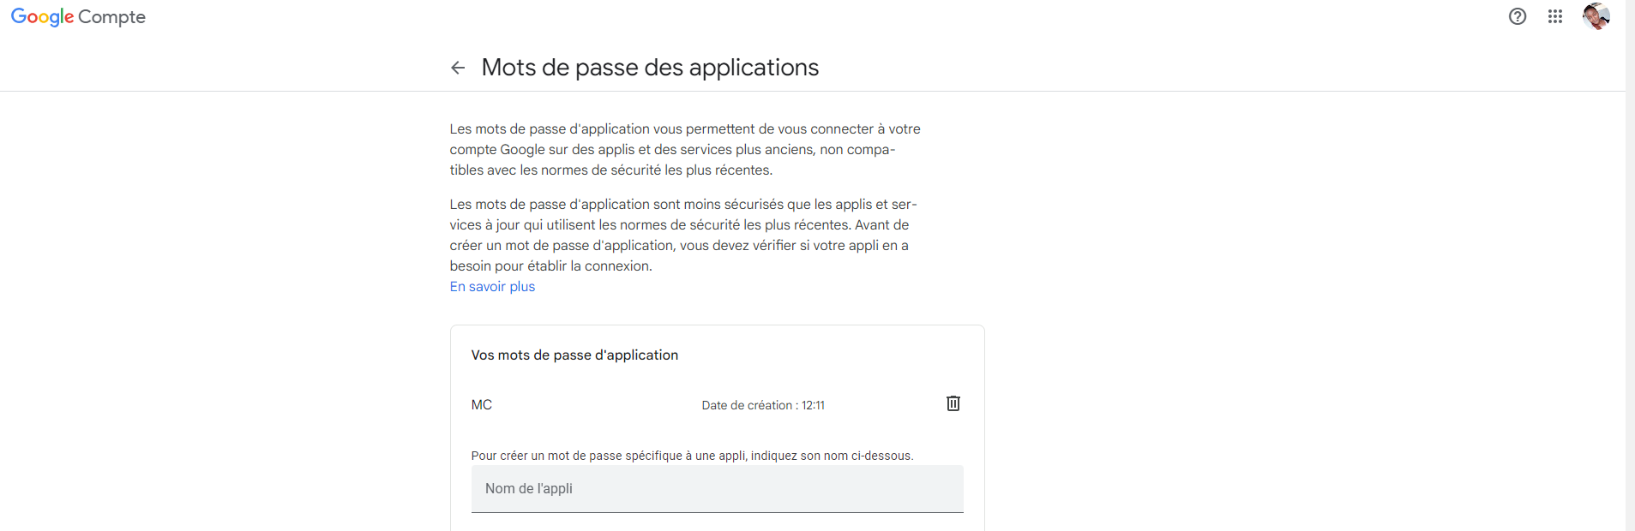Click the 'Vos mots de passe d'application' heading

574,355
